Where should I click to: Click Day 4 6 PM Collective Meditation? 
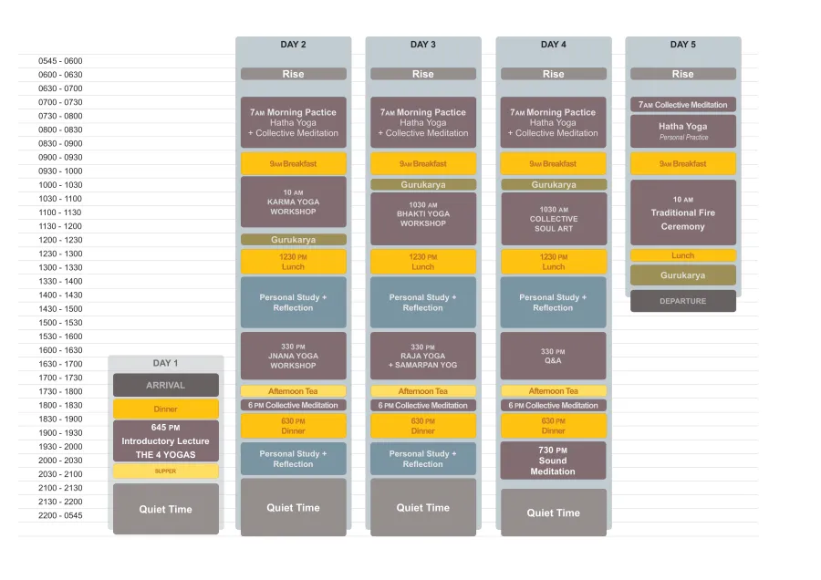tap(554, 405)
